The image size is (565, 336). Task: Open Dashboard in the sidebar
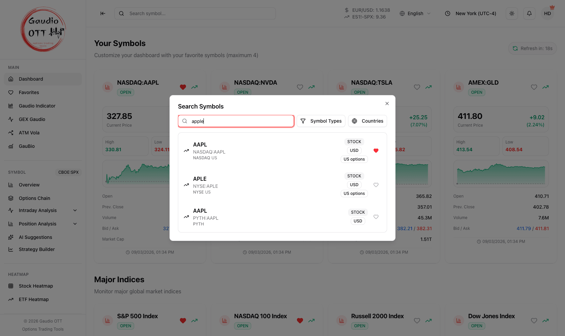click(43, 79)
